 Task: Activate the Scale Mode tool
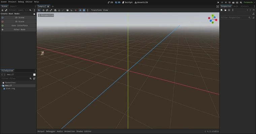click(x=51, y=10)
